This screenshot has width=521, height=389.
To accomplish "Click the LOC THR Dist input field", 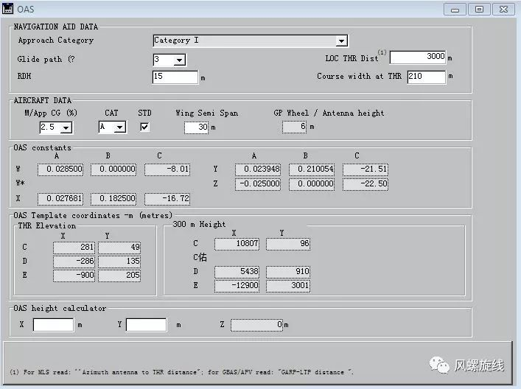I will (418, 57).
